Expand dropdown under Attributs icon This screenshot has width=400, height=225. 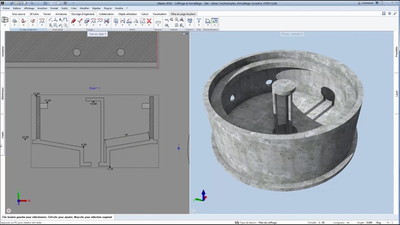190,25
